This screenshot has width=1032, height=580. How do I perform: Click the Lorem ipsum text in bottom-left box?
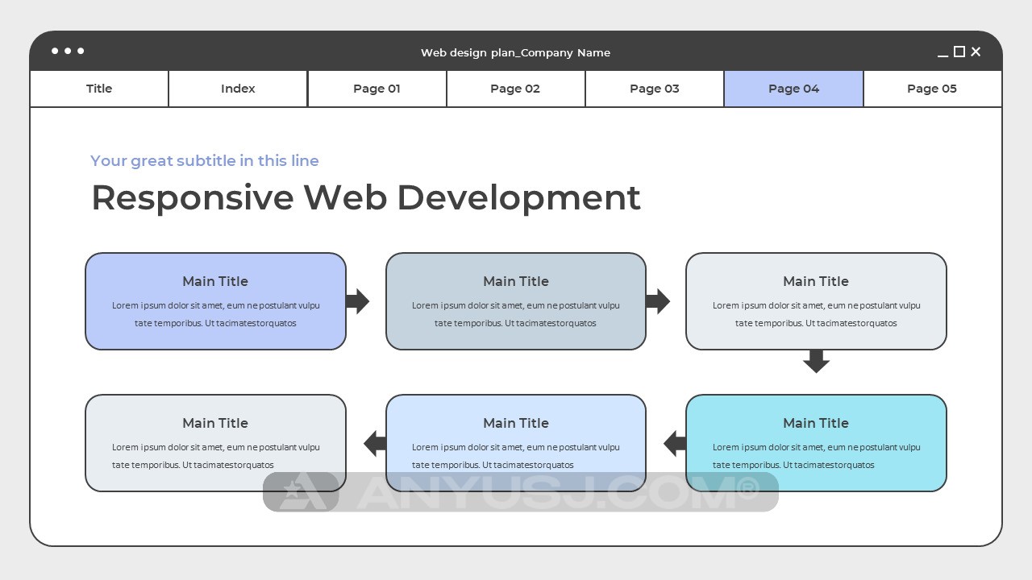[x=215, y=456]
